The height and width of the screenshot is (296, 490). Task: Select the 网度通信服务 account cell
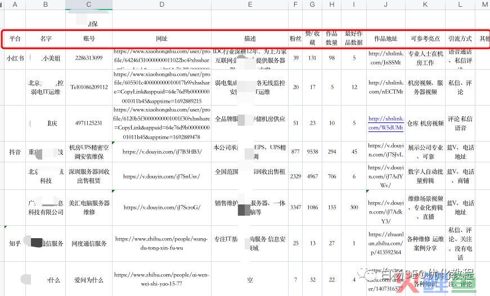click(89, 244)
